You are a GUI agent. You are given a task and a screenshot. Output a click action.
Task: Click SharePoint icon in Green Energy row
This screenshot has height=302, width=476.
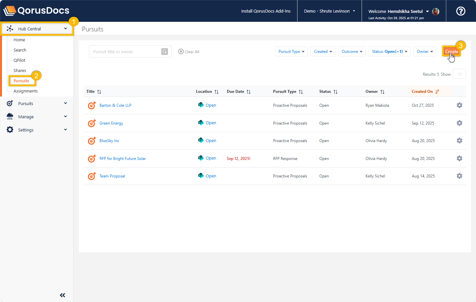(x=201, y=123)
